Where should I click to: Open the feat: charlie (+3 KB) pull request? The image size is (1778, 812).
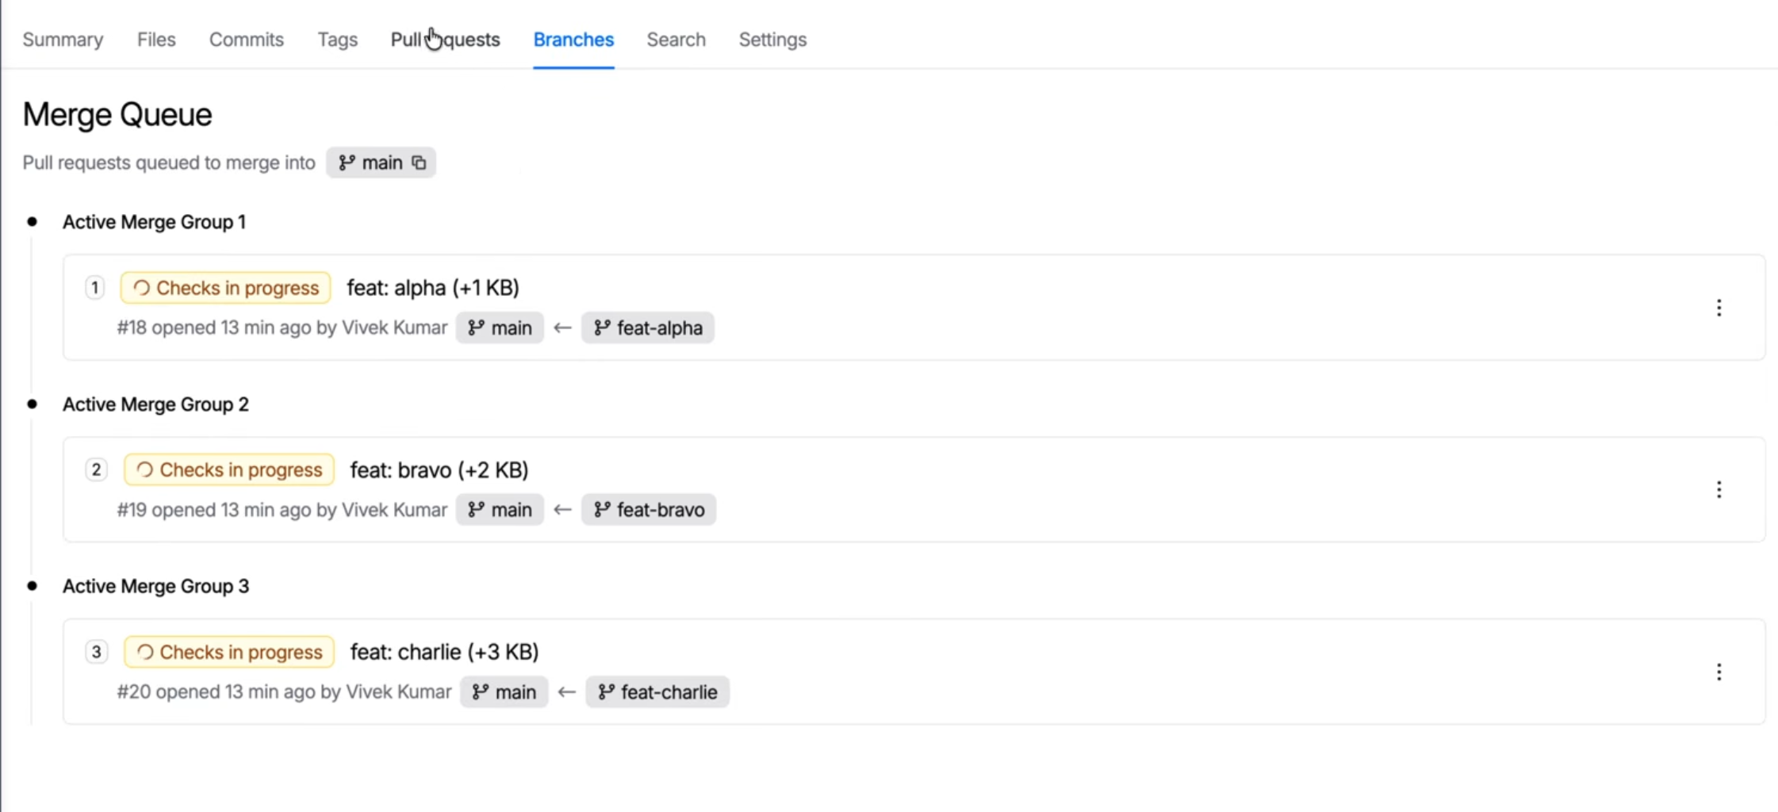coord(445,652)
